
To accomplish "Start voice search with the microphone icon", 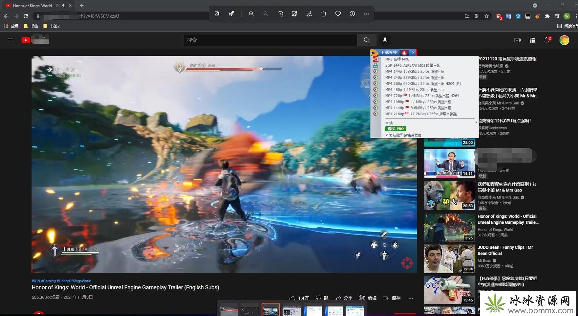I will coord(385,40).
